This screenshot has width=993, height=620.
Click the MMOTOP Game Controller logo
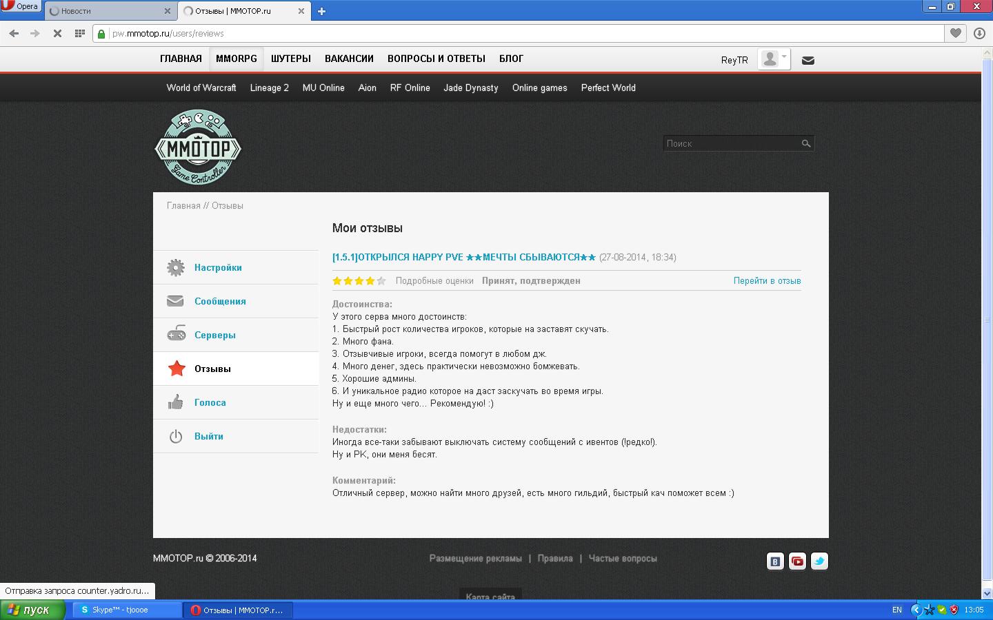pos(198,147)
